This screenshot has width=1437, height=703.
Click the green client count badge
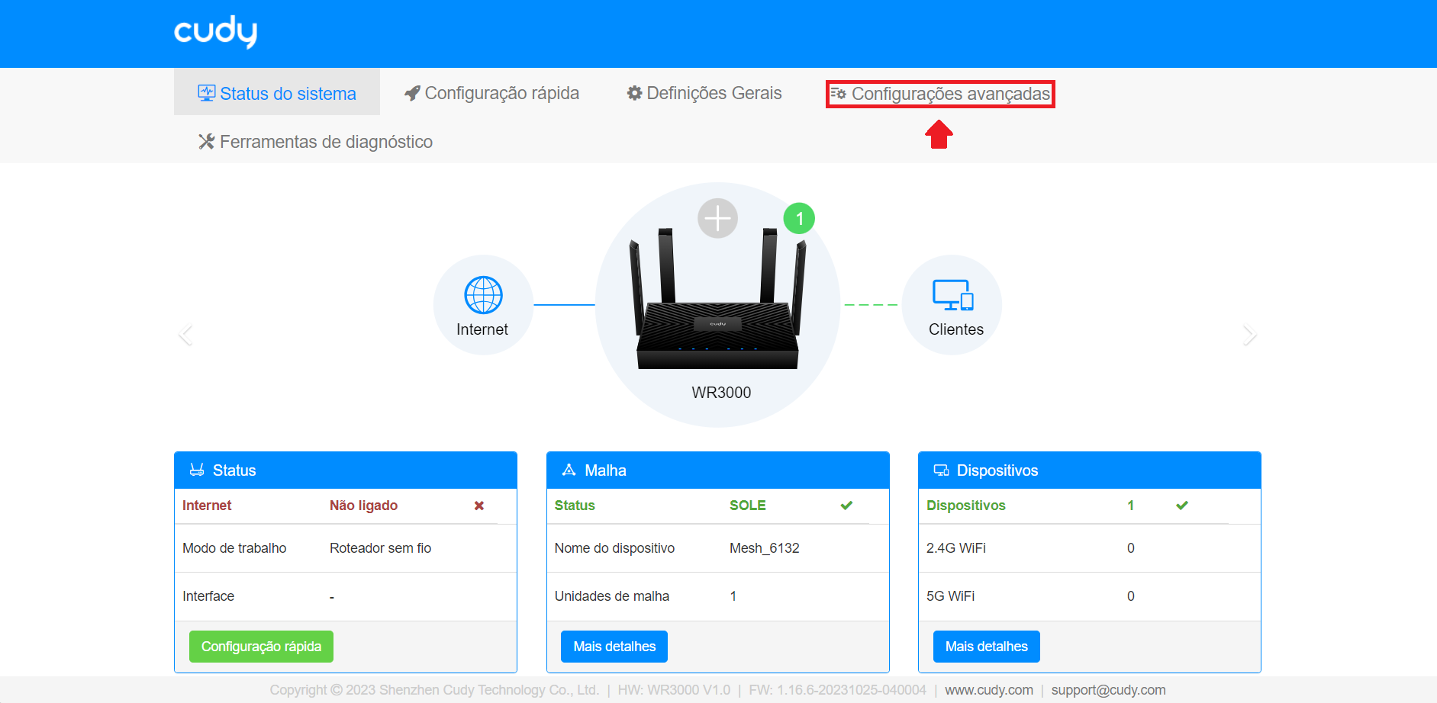click(799, 219)
